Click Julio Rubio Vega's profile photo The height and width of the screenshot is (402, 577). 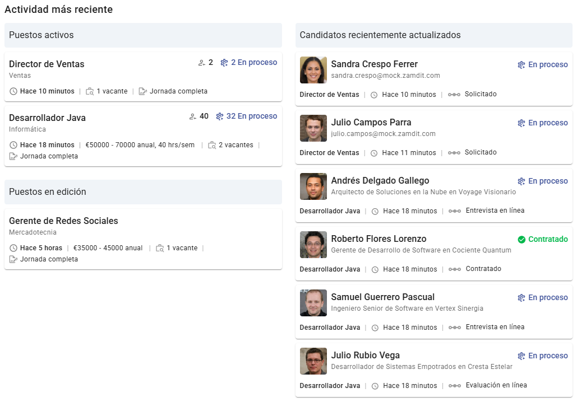[x=313, y=361]
